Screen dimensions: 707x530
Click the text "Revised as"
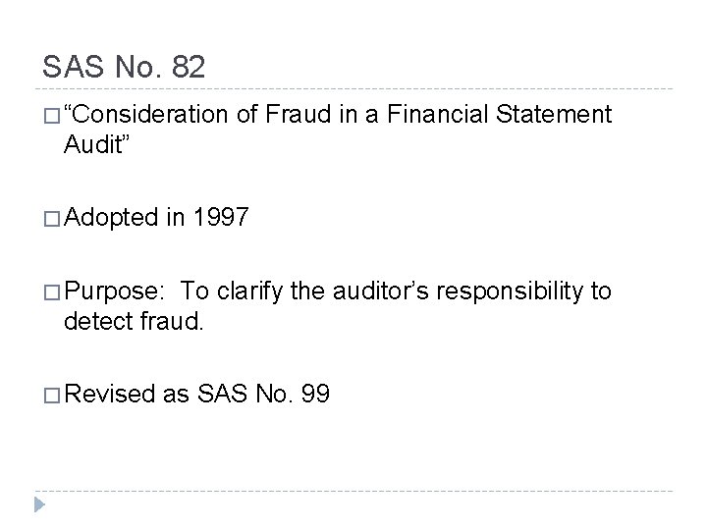127,394
